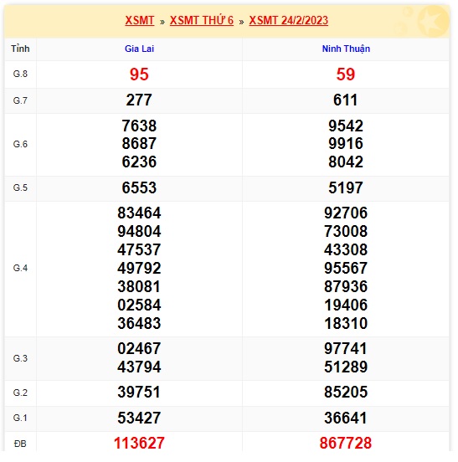
Task: Select the G.6 number 9916
Action: [x=346, y=144]
